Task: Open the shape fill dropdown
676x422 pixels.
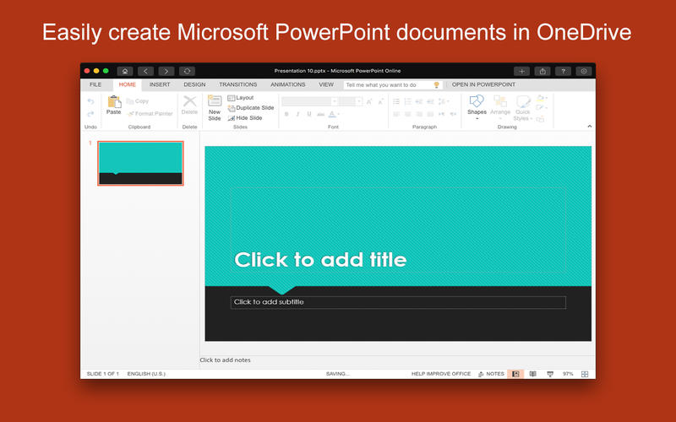Action: [x=542, y=99]
